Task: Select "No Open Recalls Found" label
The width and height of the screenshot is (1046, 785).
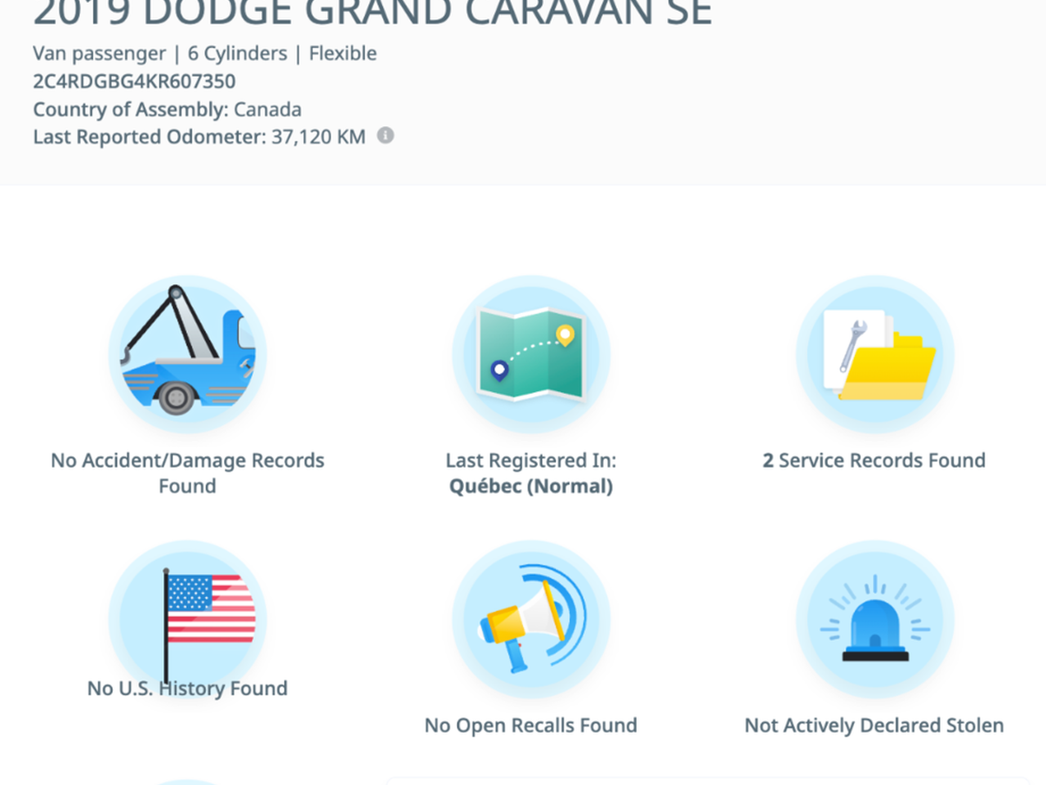Action: click(531, 725)
